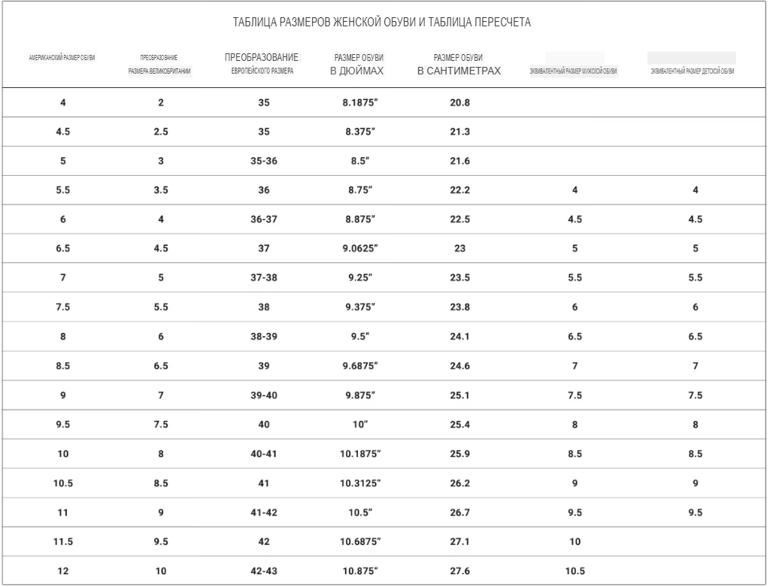Select the 25.4 centimeters cell

459,425
